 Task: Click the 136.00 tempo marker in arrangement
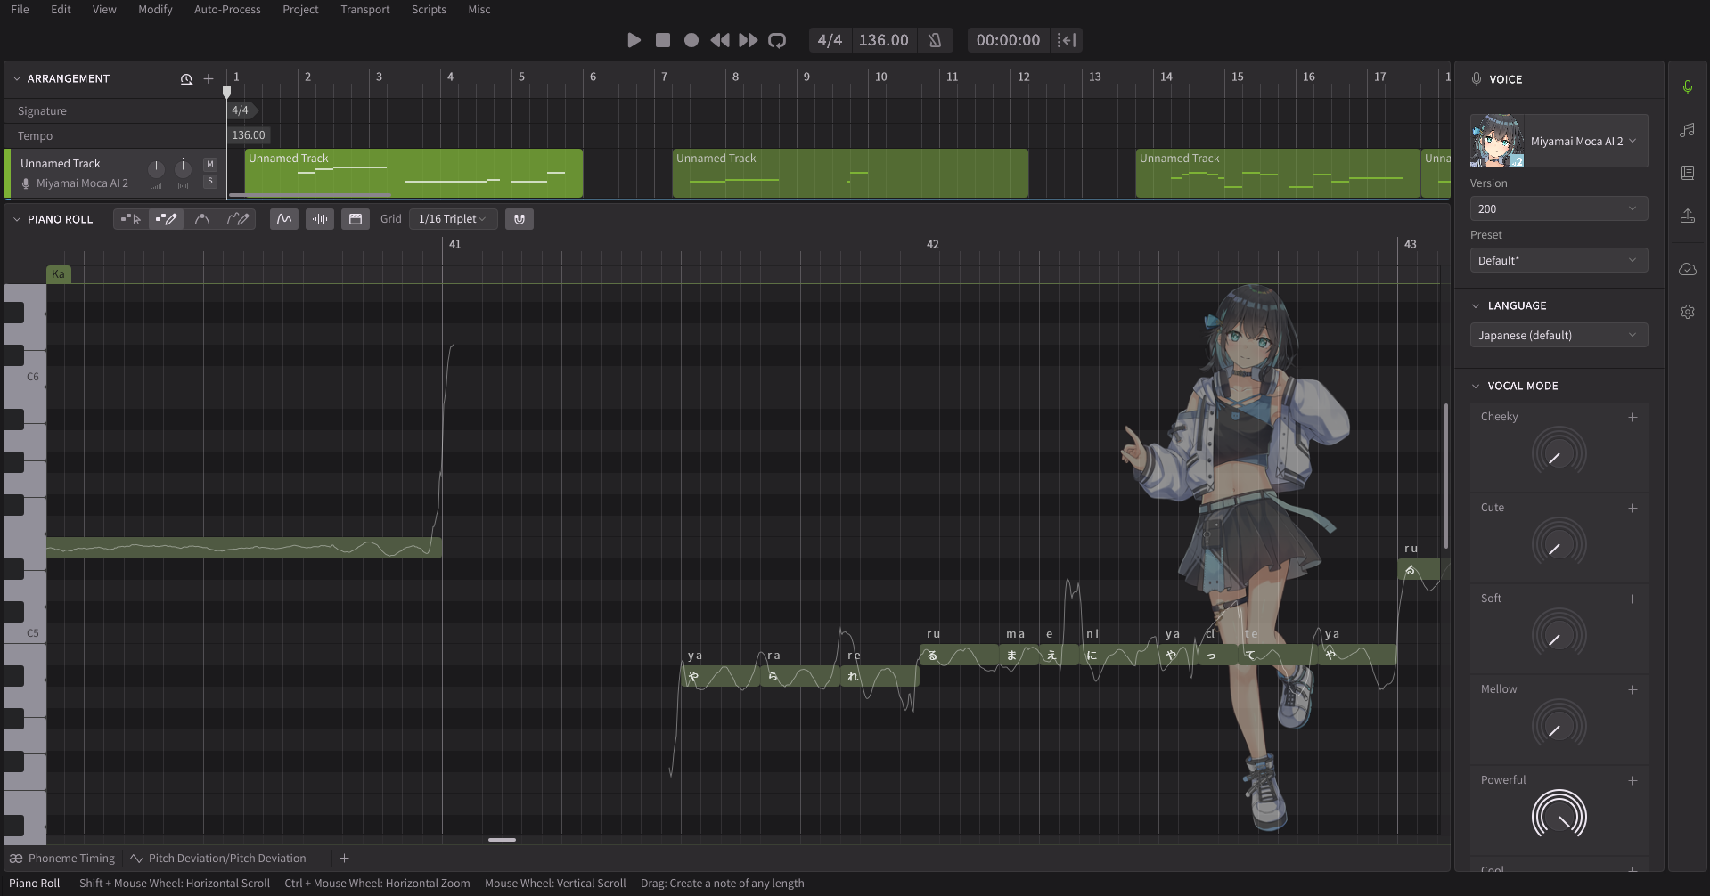(249, 135)
